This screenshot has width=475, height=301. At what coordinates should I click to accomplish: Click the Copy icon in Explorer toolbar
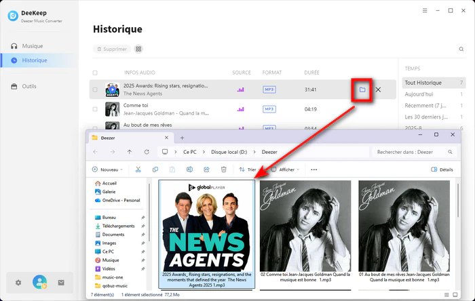[x=155, y=169]
